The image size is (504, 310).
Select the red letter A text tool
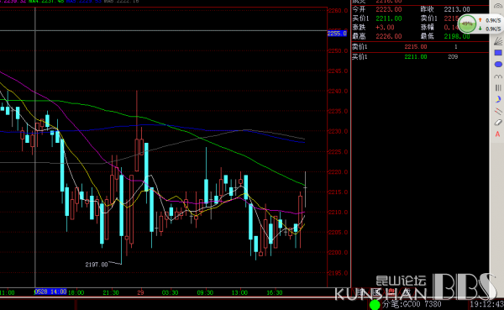(x=497, y=134)
